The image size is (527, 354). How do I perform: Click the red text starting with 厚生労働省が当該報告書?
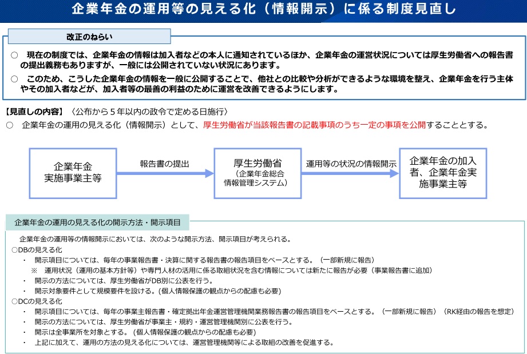pos(314,125)
